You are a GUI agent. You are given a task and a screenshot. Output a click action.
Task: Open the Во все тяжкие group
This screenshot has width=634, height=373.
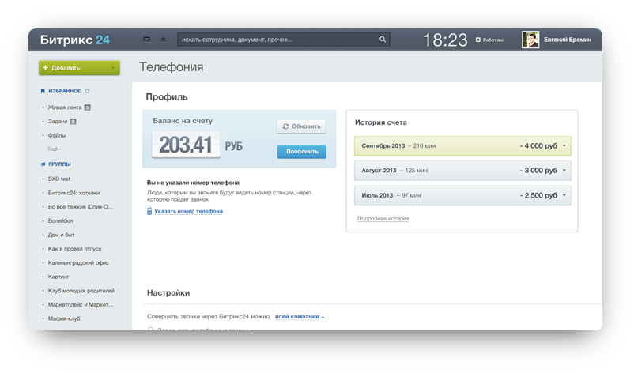81,207
